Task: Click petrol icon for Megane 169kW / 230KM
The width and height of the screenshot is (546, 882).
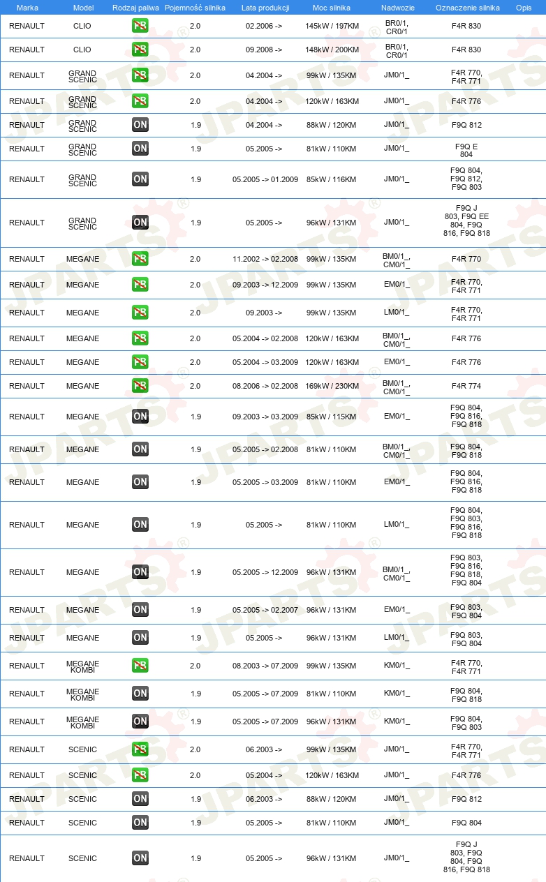Action: click(140, 386)
